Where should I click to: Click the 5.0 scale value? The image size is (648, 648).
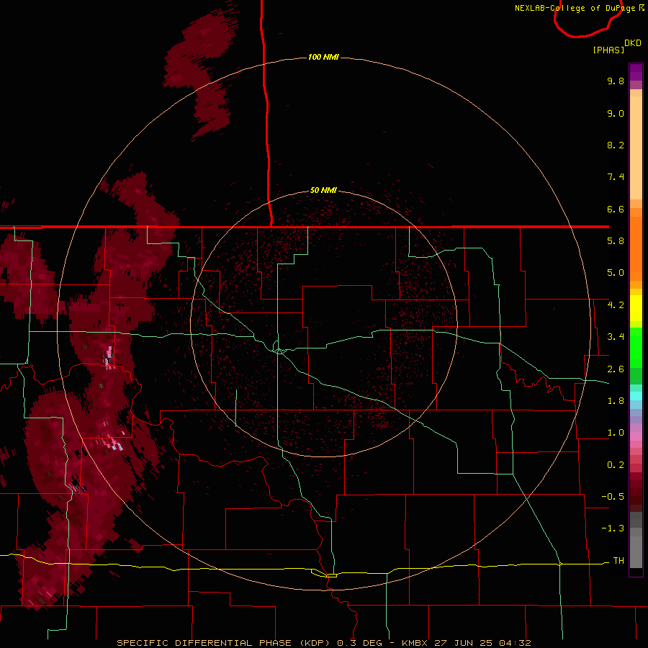616,273
